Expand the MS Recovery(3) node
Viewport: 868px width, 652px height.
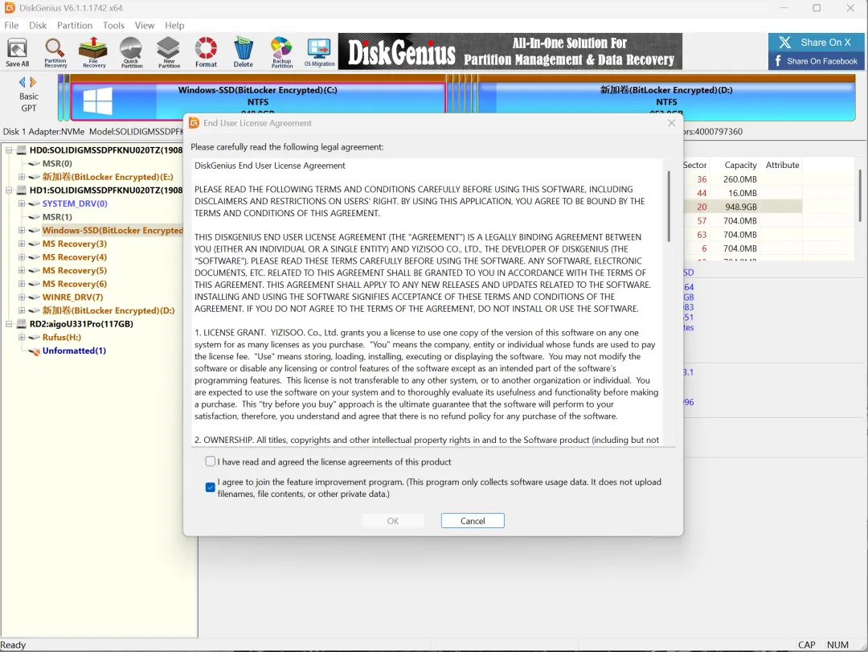pos(22,244)
